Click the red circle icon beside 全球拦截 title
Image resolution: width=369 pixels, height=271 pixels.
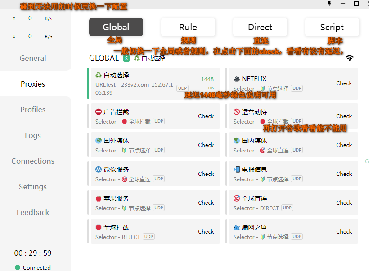pyautogui.click(x=99, y=227)
